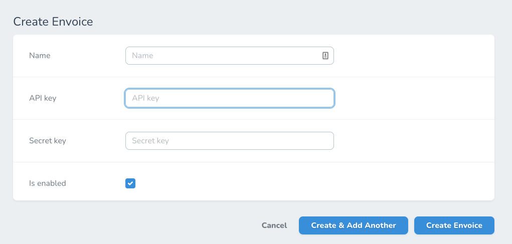The image size is (512, 244).
Task: Uncheck the Is enabled checkbox
Action: point(130,183)
